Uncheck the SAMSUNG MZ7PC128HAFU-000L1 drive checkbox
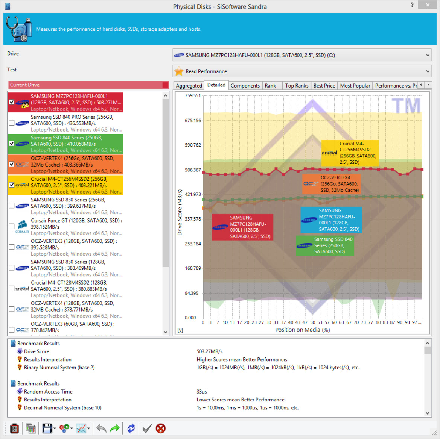440x439 pixels. [12, 102]
